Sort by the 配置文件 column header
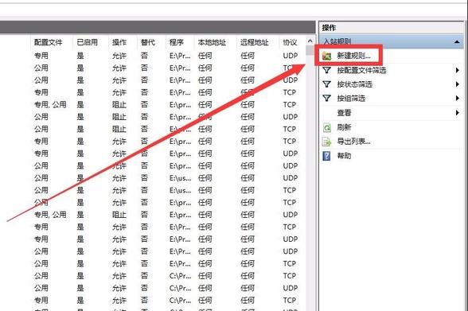 point(48,42)
